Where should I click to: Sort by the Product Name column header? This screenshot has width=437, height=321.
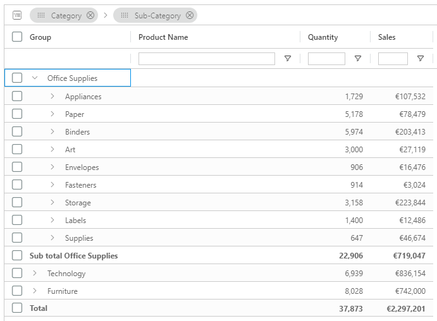pos(163,37)
